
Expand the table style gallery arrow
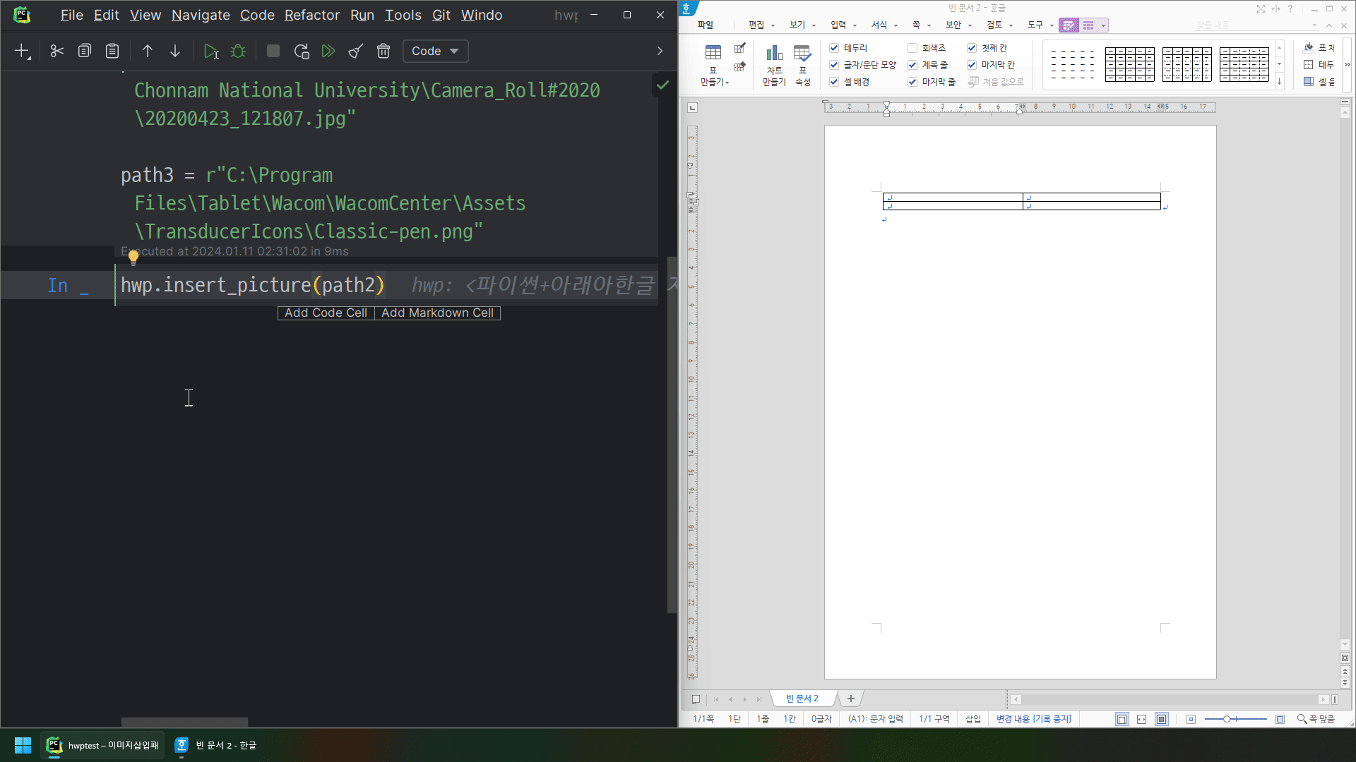click(x=1279, y=82)
